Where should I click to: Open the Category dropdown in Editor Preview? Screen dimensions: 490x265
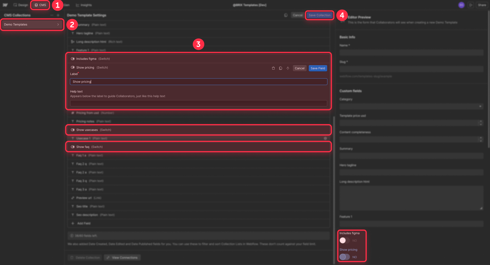481,106
